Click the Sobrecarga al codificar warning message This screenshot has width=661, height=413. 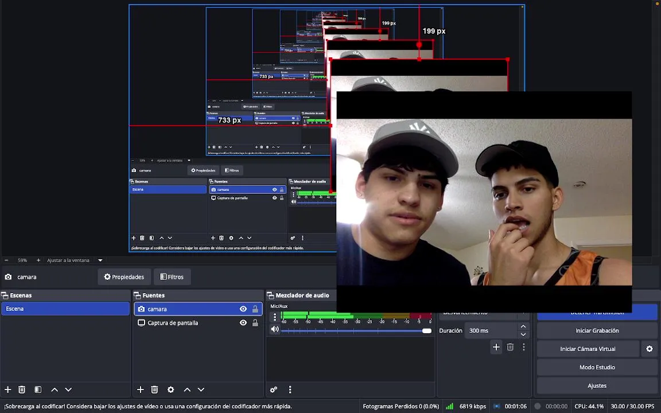click(x=148, y=406)
